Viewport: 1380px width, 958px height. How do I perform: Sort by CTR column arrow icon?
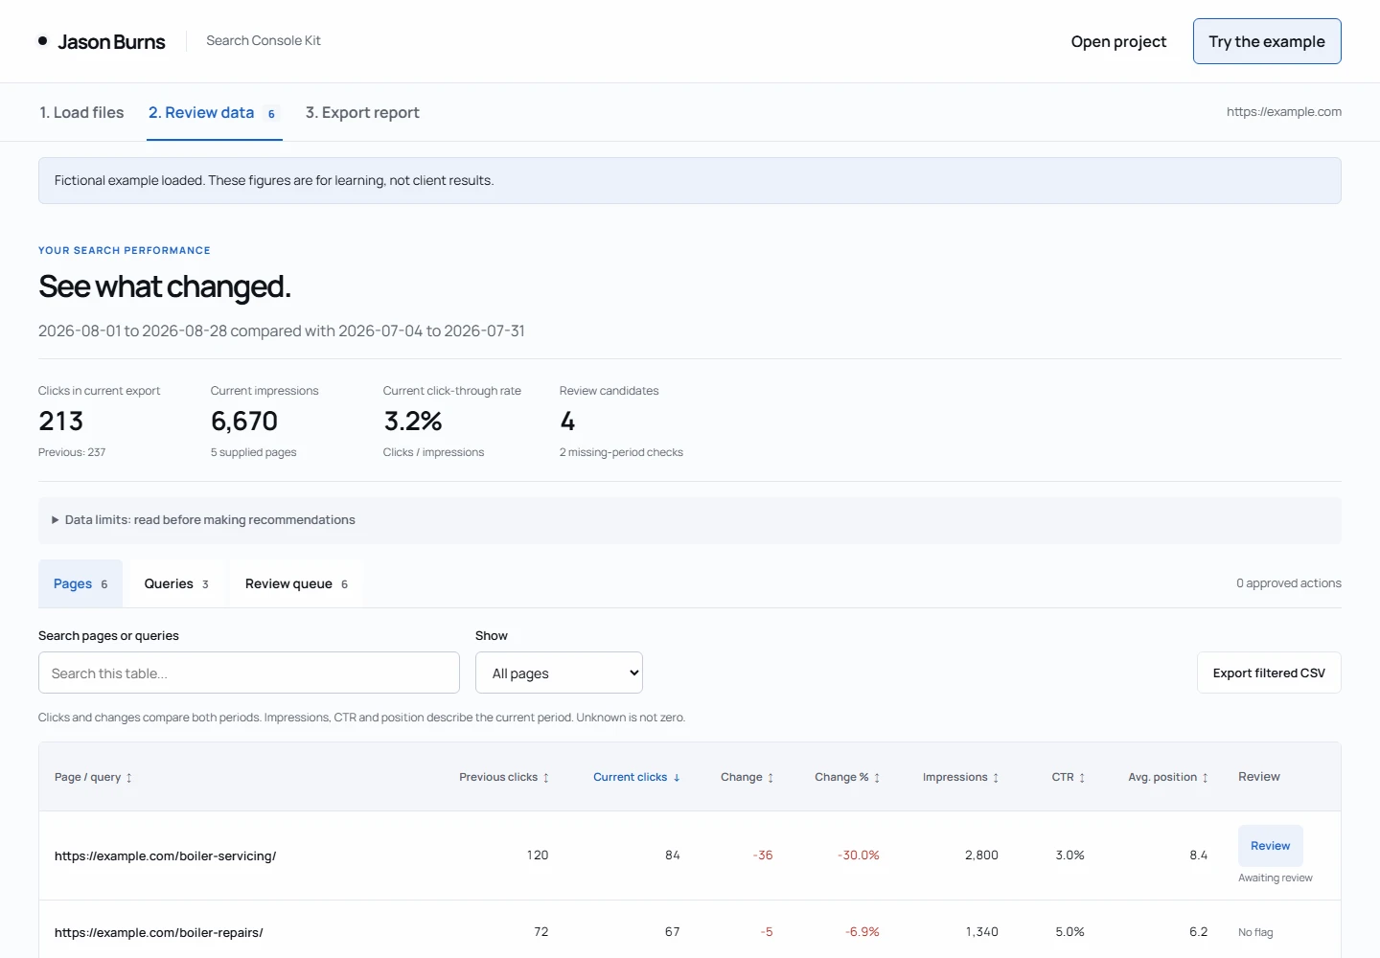pos(1082,778)
